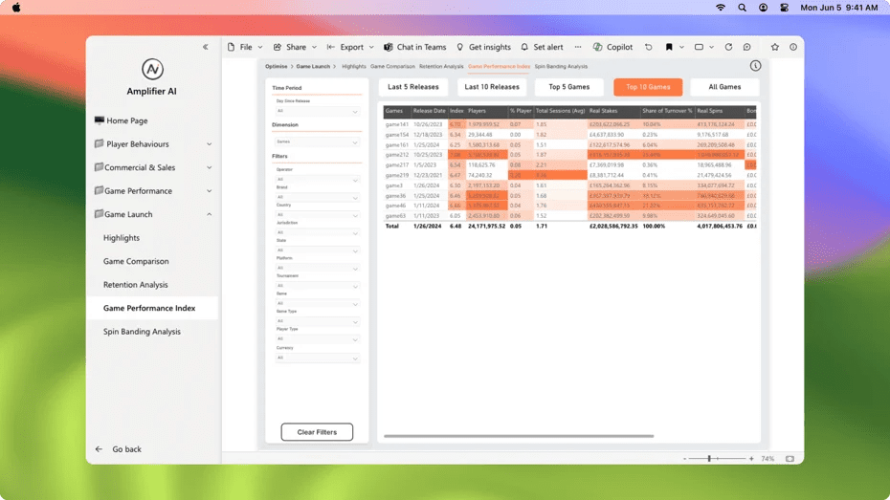Toggle the All Games option
The image size is (890, 500).
[724, 87]
